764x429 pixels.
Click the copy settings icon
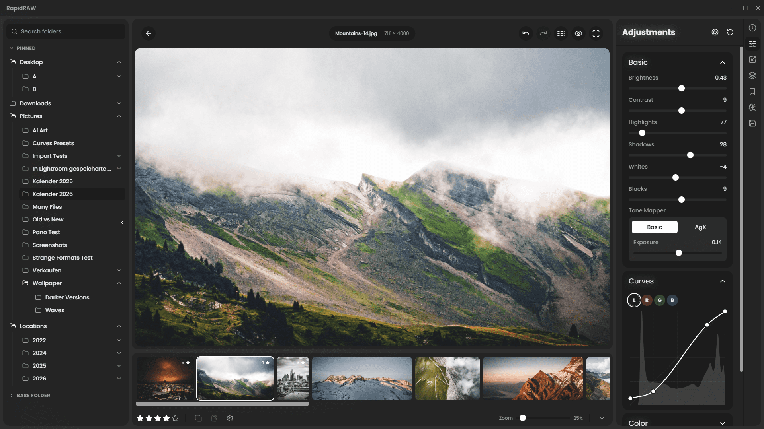pyautogui.click(x=198, y=418)
